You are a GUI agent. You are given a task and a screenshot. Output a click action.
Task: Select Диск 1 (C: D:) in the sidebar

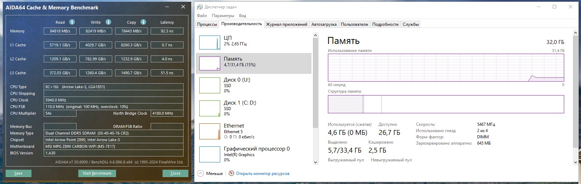pyautogui.click(x=254, y=109)
